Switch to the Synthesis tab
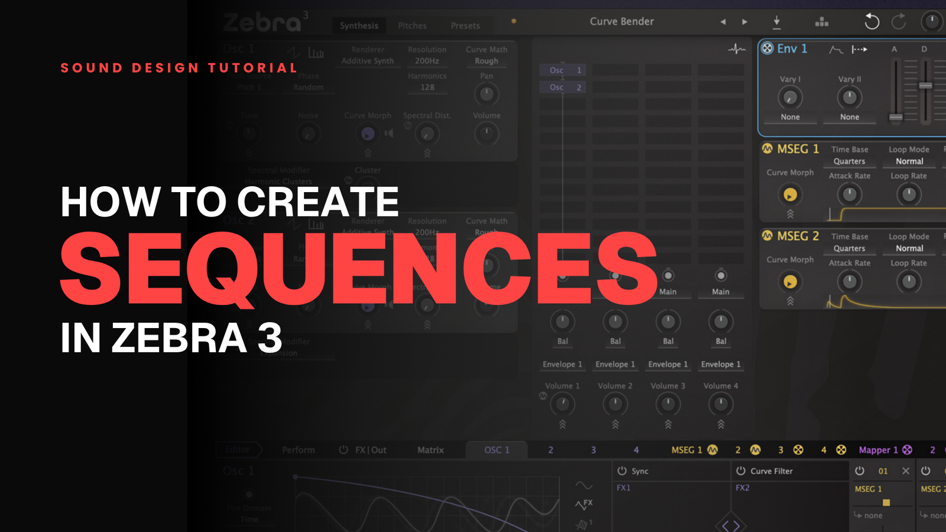 pyautogui.click(x=359, y=25)
